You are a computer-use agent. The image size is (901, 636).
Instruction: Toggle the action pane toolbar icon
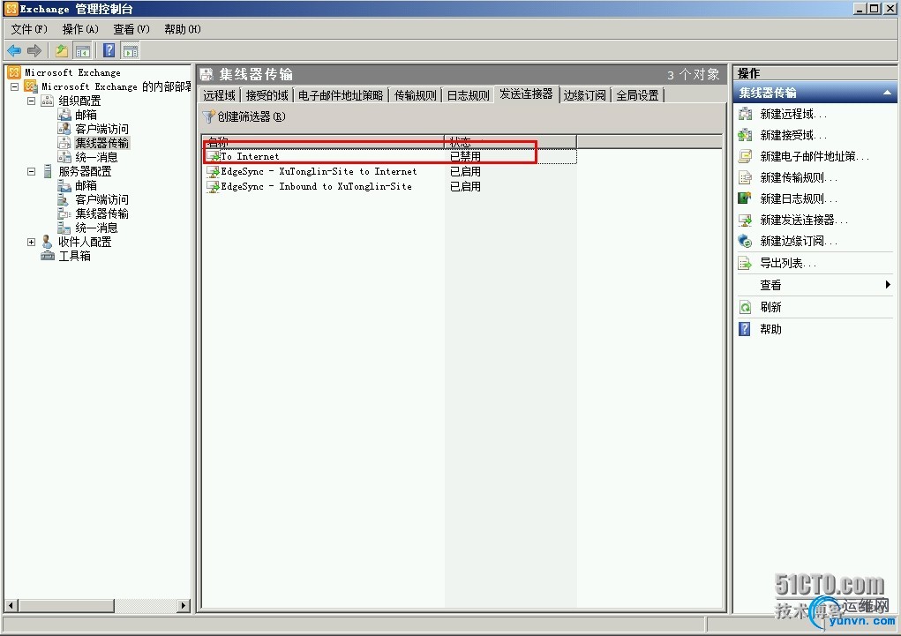coord(131,51)
